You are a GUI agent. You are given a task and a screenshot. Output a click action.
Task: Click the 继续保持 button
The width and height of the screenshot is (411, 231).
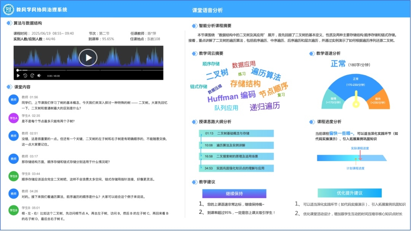click(234, 193)
